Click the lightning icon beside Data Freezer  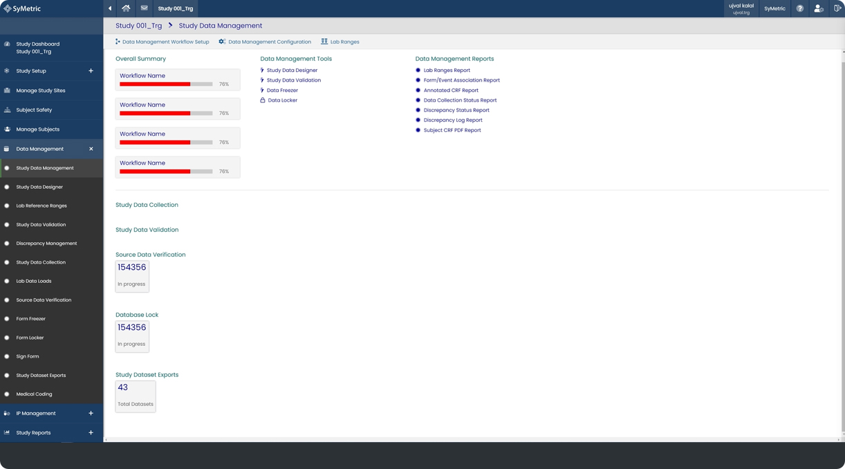coord(262,90)
